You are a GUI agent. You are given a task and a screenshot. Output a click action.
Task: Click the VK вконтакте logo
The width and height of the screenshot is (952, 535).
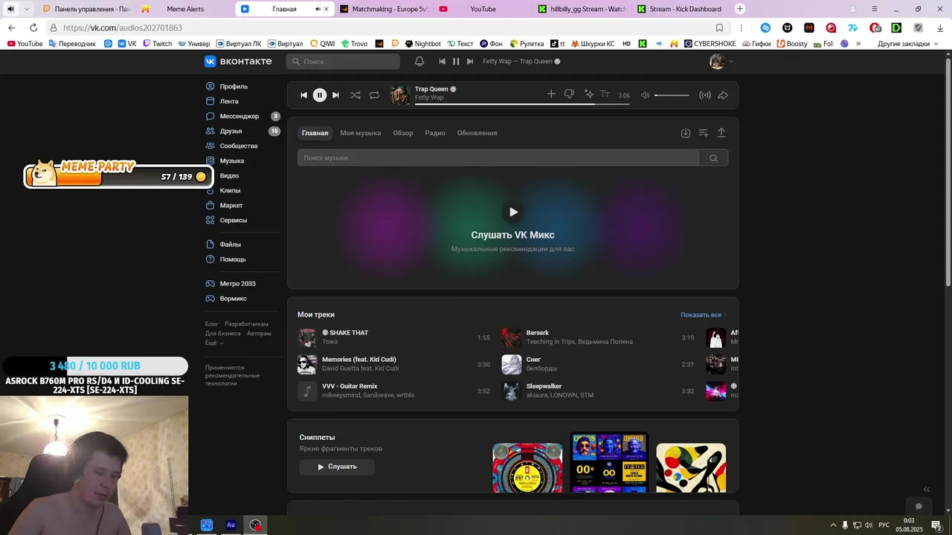coord(238,61)
